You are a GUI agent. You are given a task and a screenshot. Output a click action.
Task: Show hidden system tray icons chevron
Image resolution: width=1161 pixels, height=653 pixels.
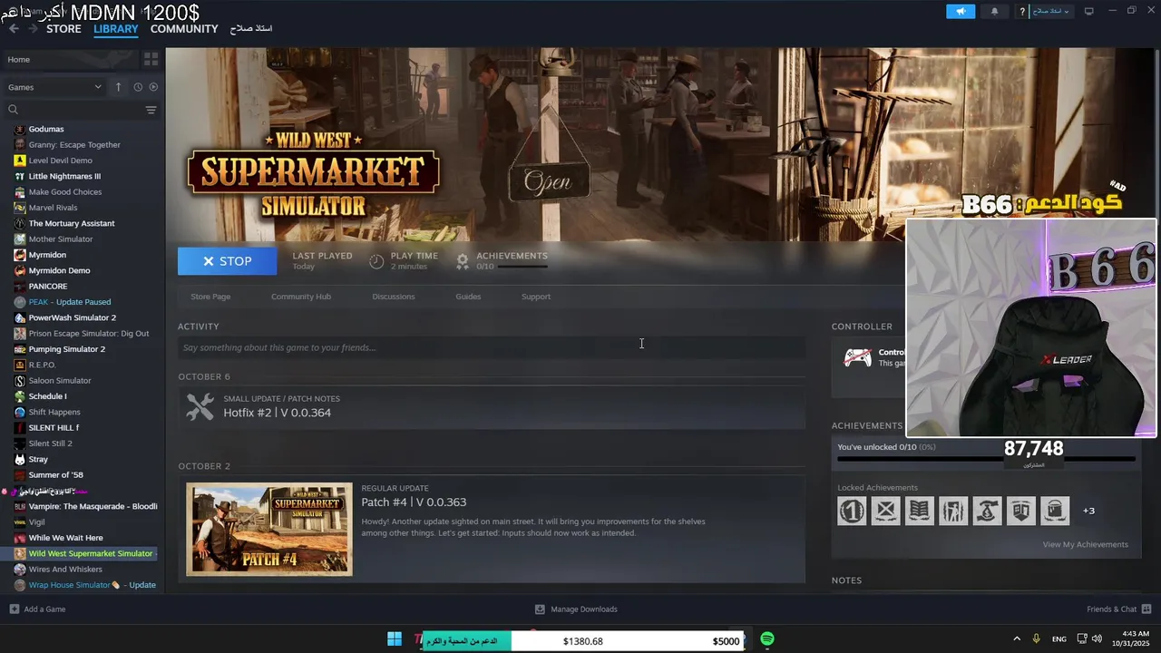click(x=1016, y=639)
